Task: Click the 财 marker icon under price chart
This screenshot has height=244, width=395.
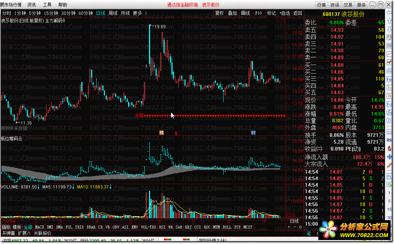Action: 253,133
